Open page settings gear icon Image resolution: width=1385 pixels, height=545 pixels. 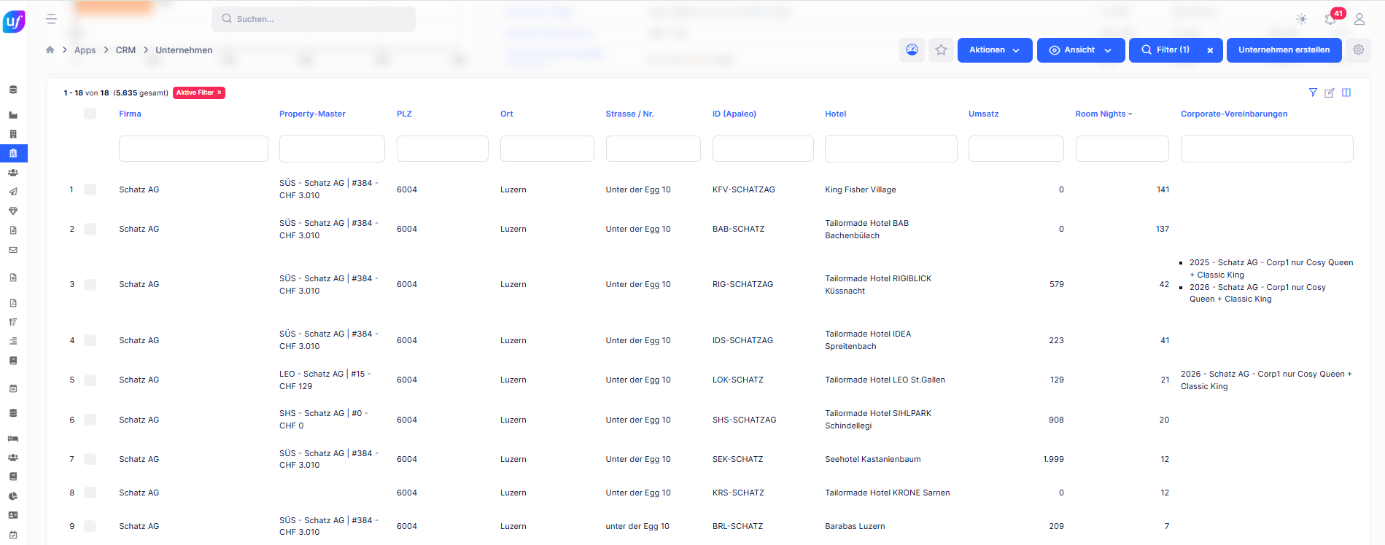(1358, 50)
